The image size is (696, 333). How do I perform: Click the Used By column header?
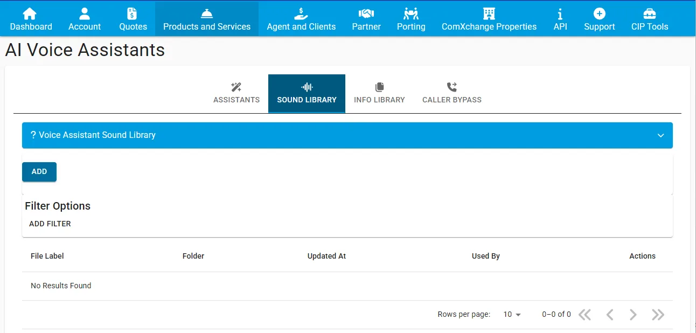pyautogui.click(x=486, y=256)
